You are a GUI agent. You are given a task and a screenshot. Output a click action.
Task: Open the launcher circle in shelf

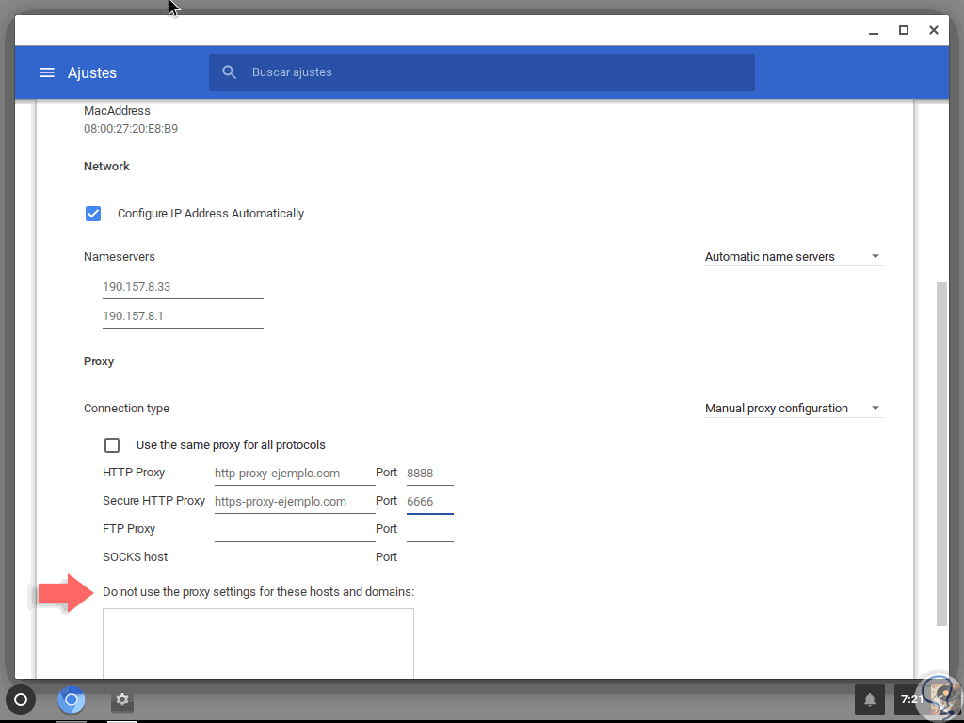[x=21, y=699]
